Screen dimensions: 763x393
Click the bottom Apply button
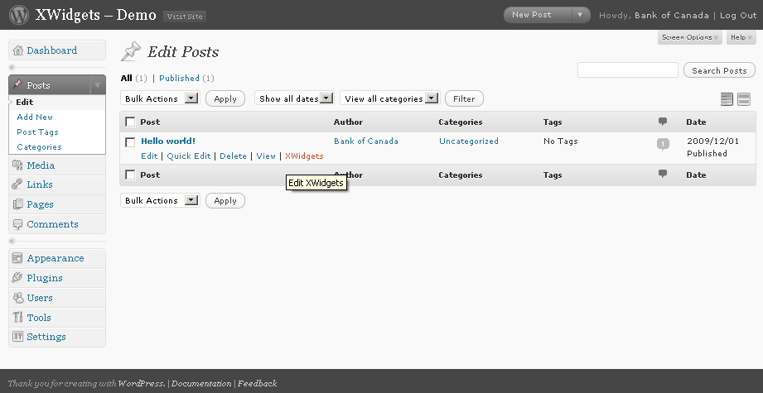point(225,200)
